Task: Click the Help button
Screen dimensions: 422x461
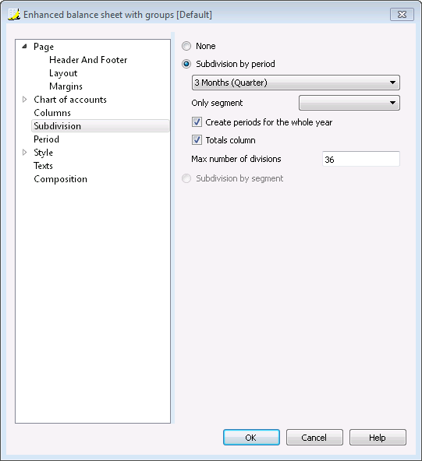Action: point(378,438)
